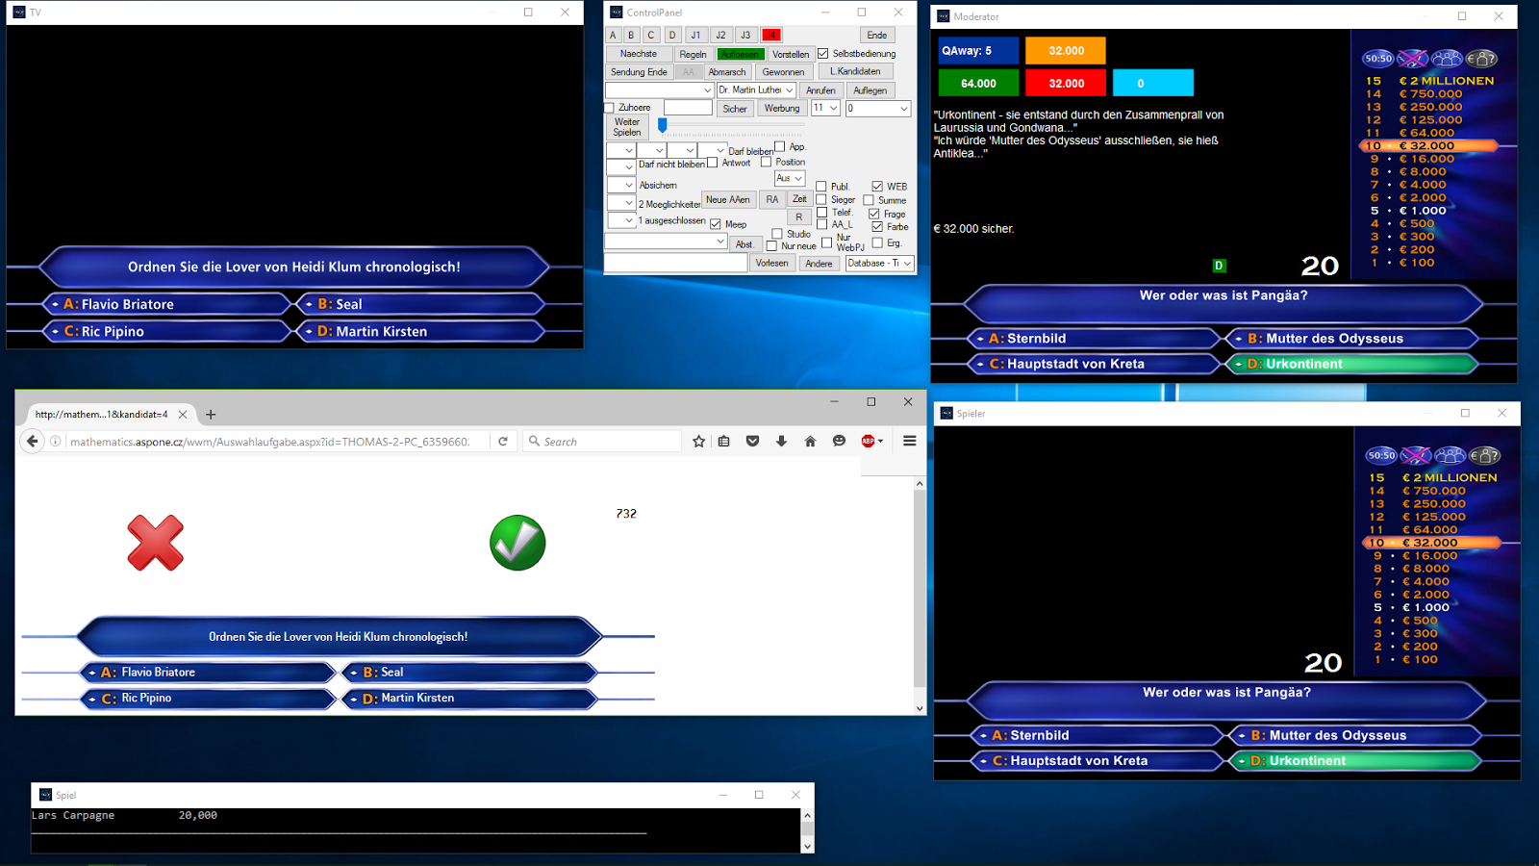Enable the Zuhoere checkbox

click(609, 108)
